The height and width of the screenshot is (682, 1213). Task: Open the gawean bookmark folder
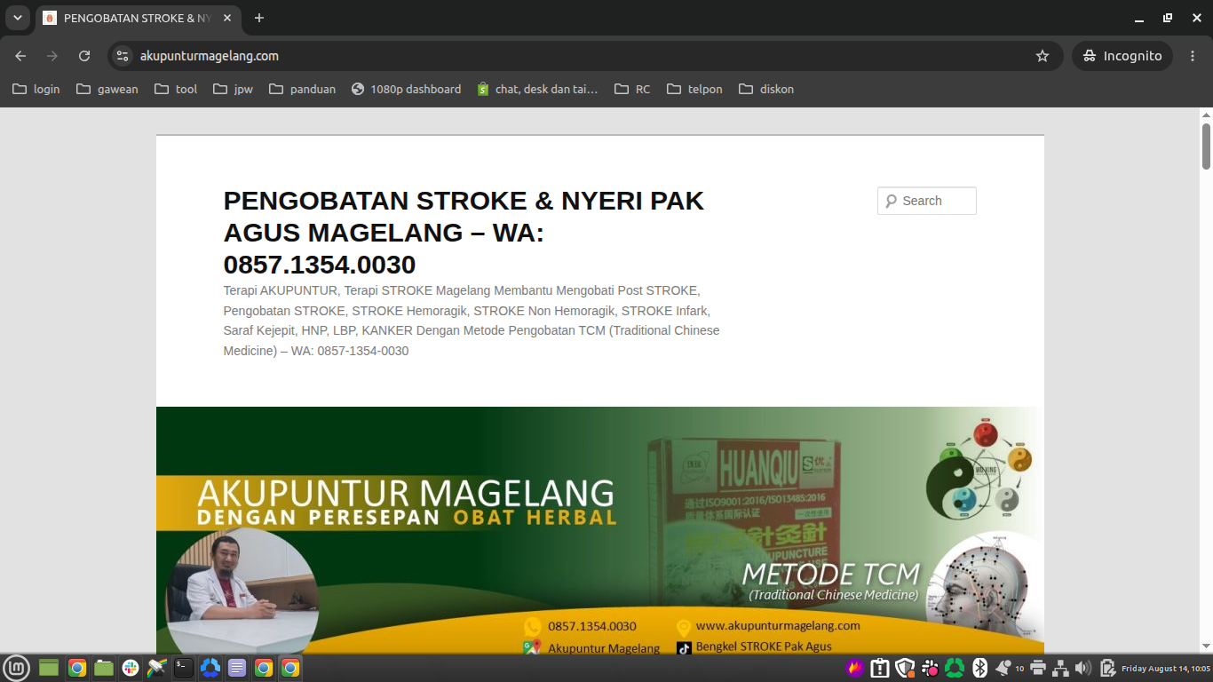(x=107, y=89)
